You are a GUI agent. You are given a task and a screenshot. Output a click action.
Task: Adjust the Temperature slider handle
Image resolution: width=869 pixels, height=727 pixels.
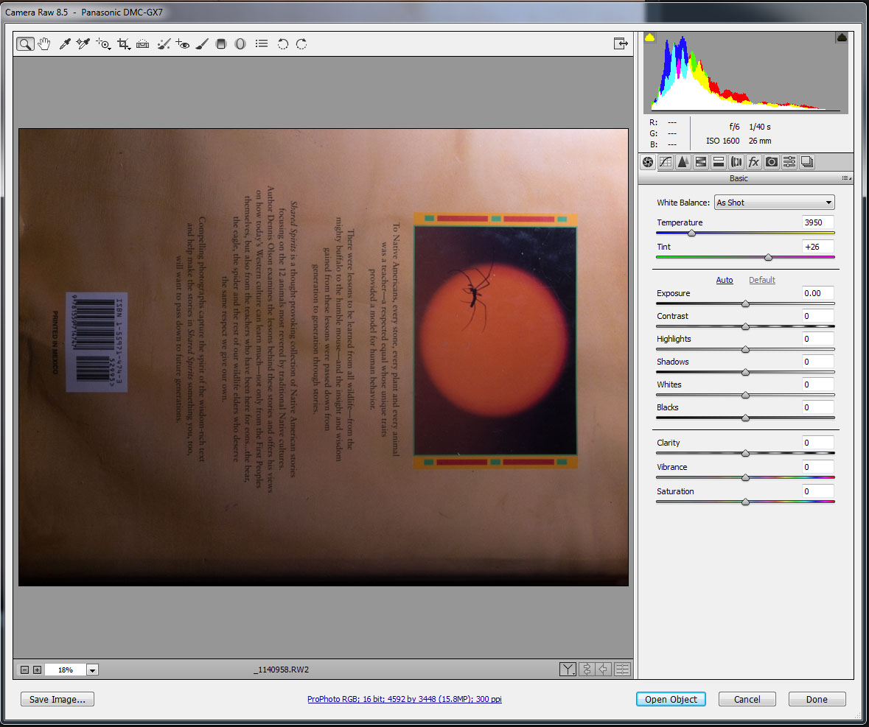[x=691, y=233]
